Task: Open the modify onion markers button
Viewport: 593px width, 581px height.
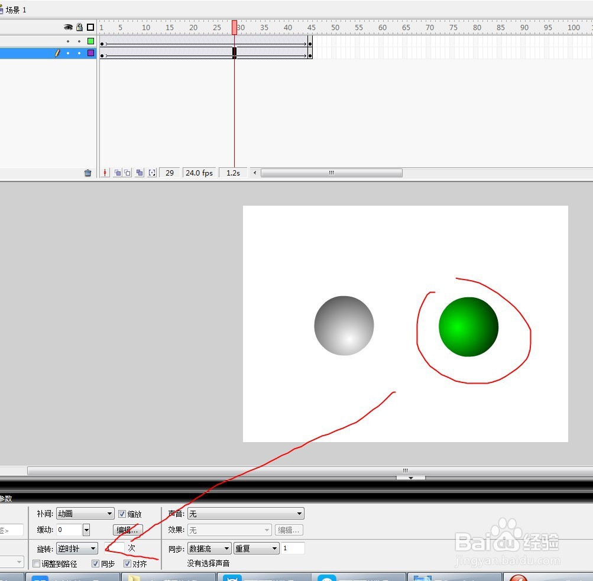Action: (152, 173)
